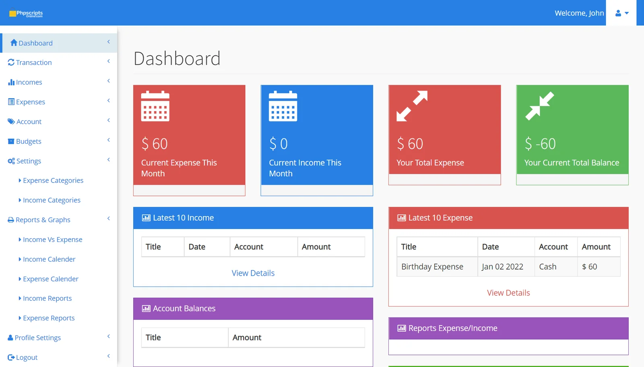The height and width of the screenshot is (367, 644).
Task: Click View Details under Latest 10 Expense
Action: (x=508, y=293)
